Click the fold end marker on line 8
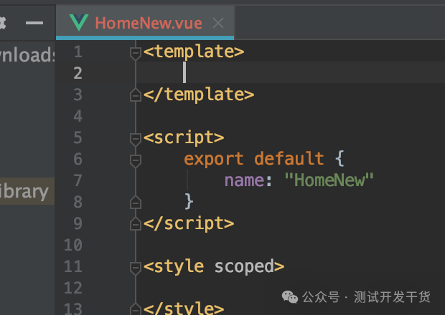This screenshot has width=445, height=315. 136,203
